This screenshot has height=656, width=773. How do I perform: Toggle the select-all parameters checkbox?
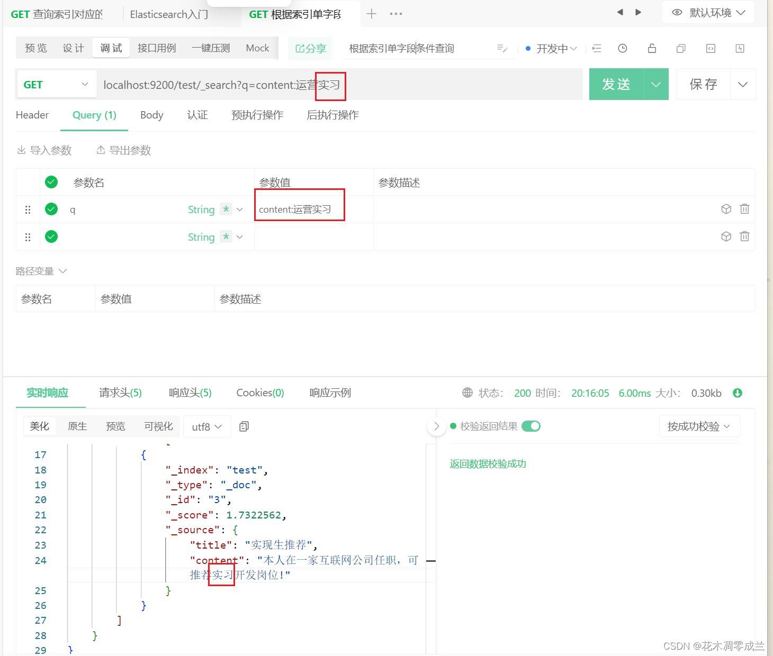[51, 182]
